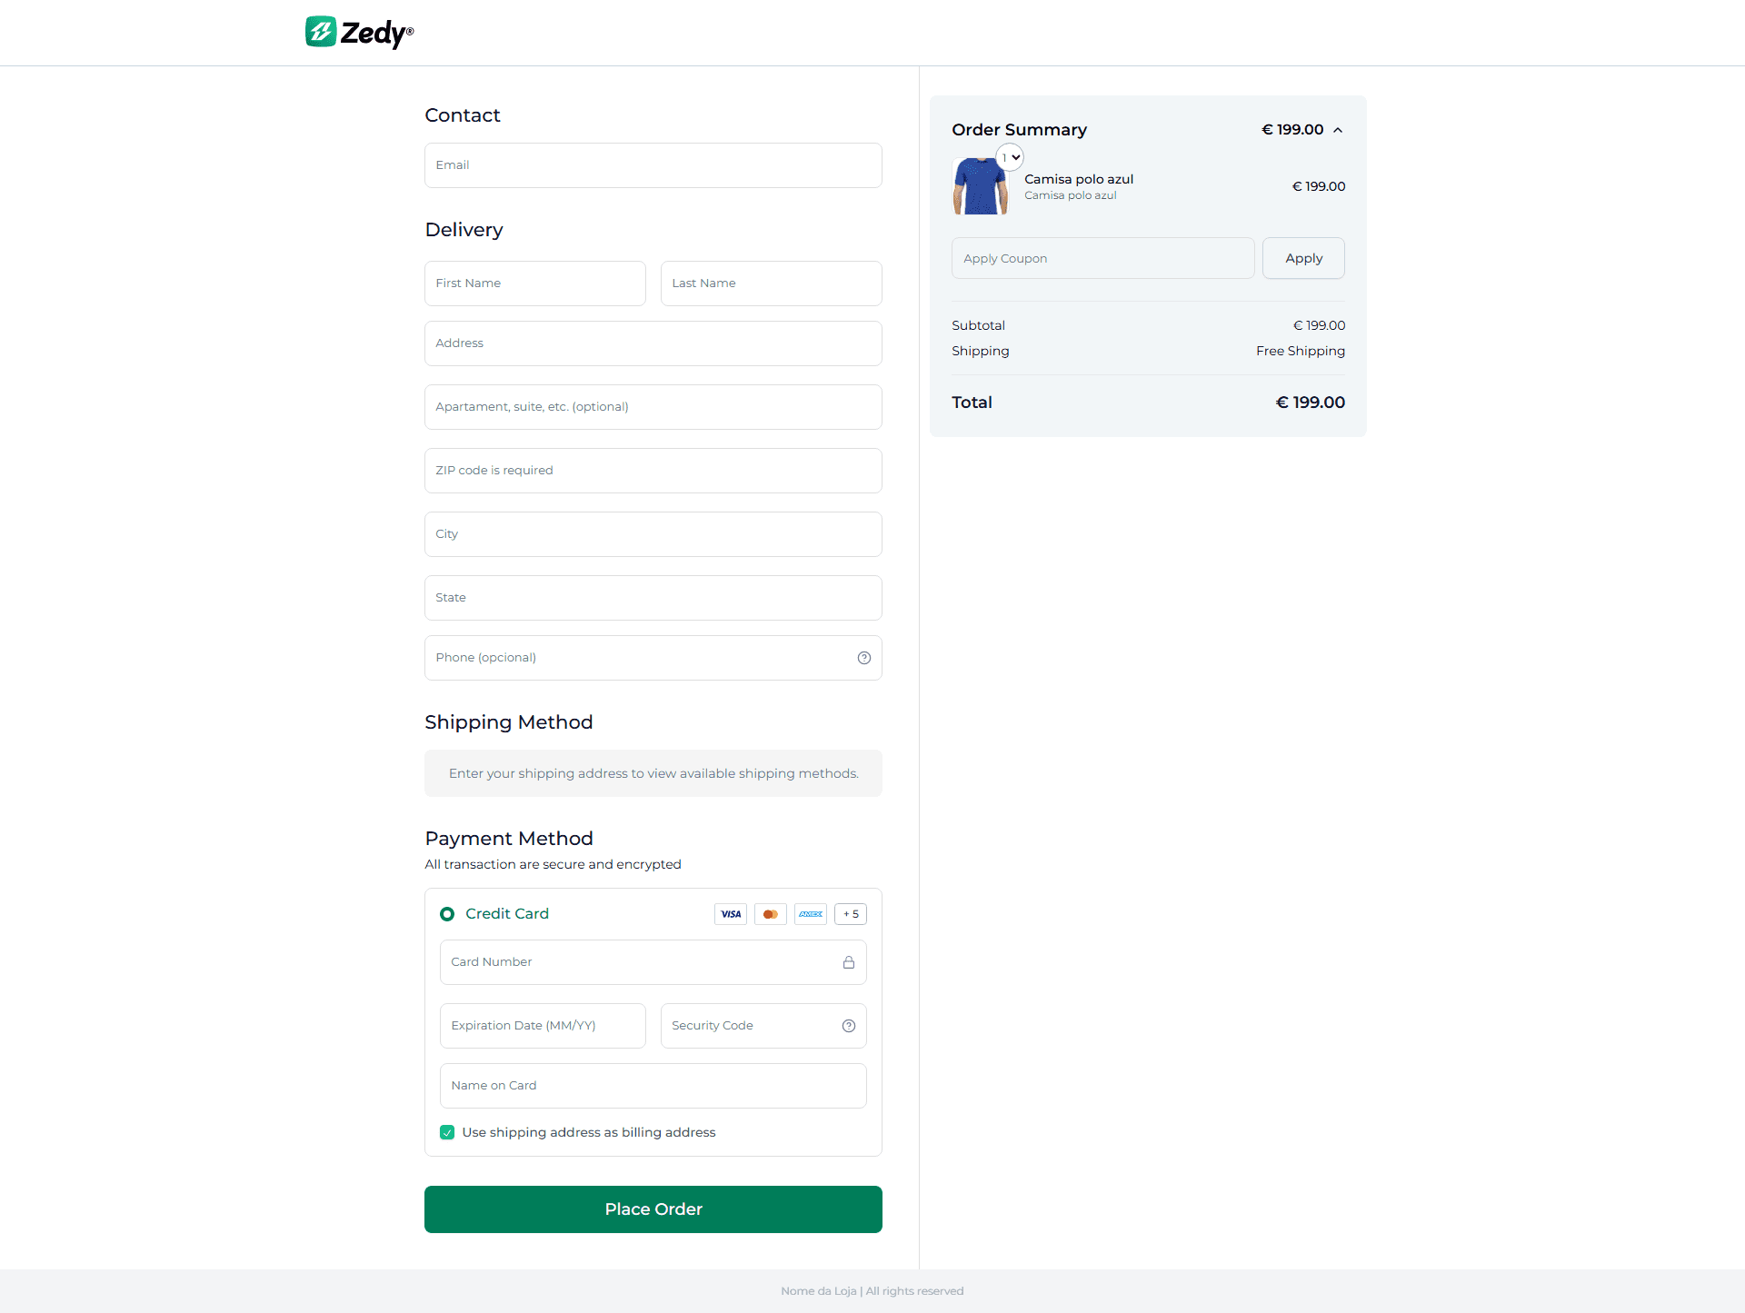Click Apply coupon button
The width and height of the screenshot is (1745, 1313).
(x=1302, y=258)
